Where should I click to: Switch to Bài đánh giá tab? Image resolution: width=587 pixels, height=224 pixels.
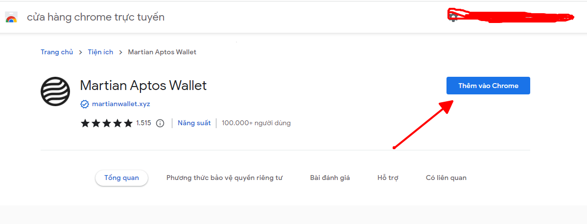coord(330,178)
